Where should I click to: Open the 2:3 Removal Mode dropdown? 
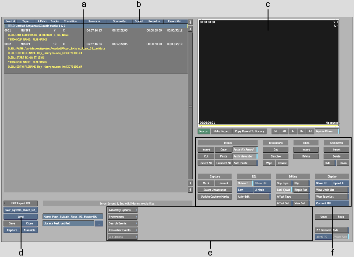point(332,230)
